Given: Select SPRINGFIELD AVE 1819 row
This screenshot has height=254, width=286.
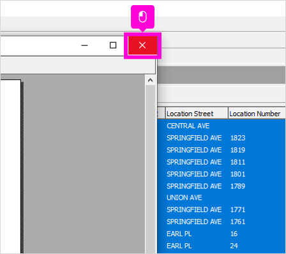Looking at the screenshot, I should (222, 150).
